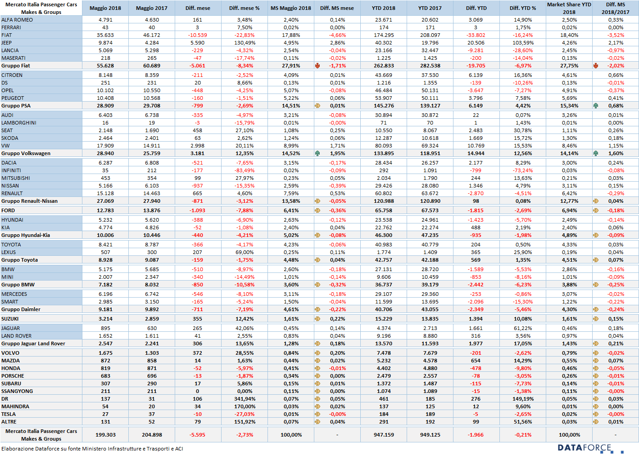639x455 pixels.
Task: Click the yellow arrow in DR row YTD Diff. MS
Action: point(596,399)
